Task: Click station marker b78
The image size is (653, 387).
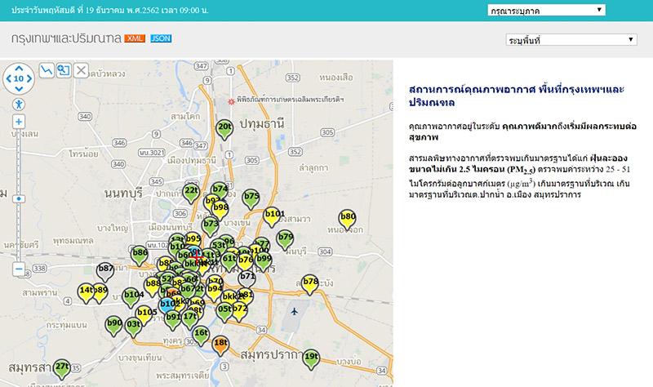Action: coord(310,284)
